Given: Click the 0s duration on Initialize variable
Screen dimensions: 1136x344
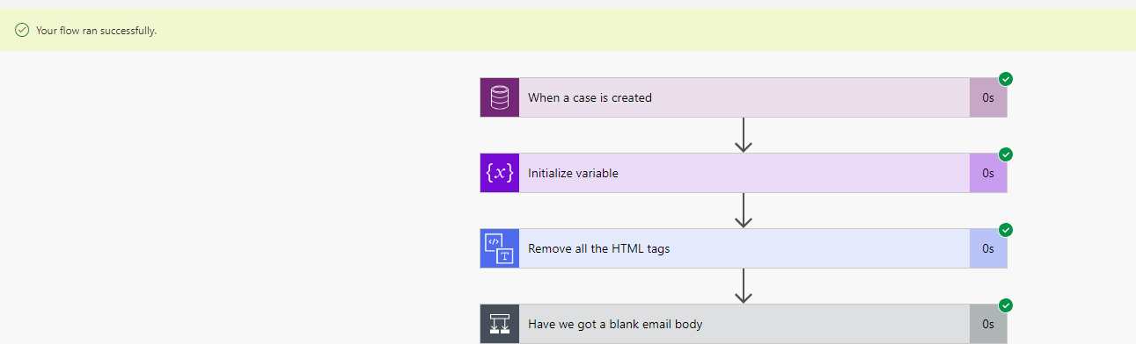Looking at the screenshot, I should (988, 173).
